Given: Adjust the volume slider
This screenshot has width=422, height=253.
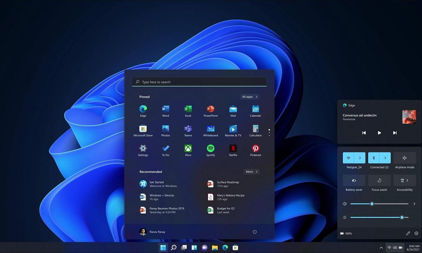Looking at the screenshot, I should pos(372,204).
